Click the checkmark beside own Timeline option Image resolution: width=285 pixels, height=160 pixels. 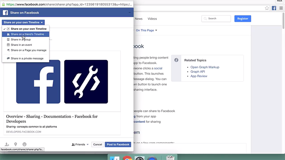4,29
